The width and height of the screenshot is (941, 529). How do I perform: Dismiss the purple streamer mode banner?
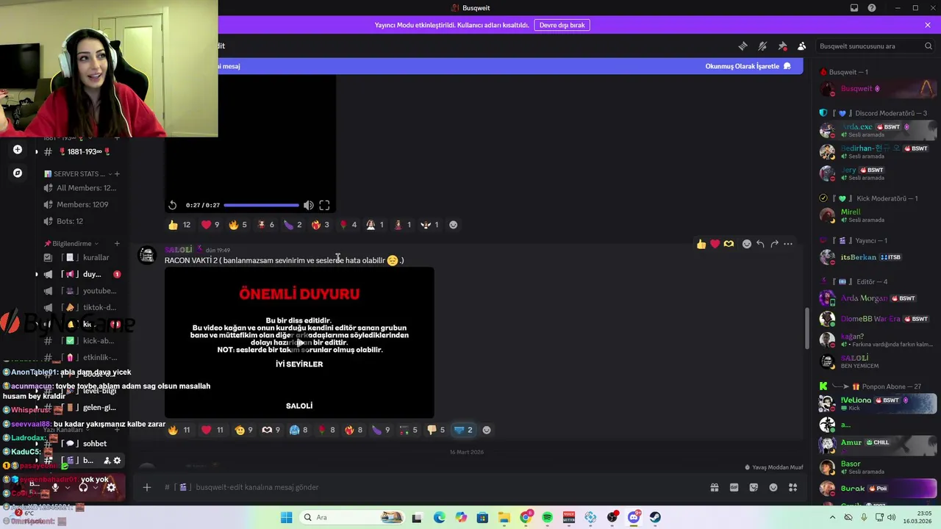point(928,25)
